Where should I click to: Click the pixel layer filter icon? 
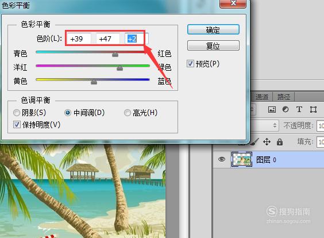tap(272, 109)
